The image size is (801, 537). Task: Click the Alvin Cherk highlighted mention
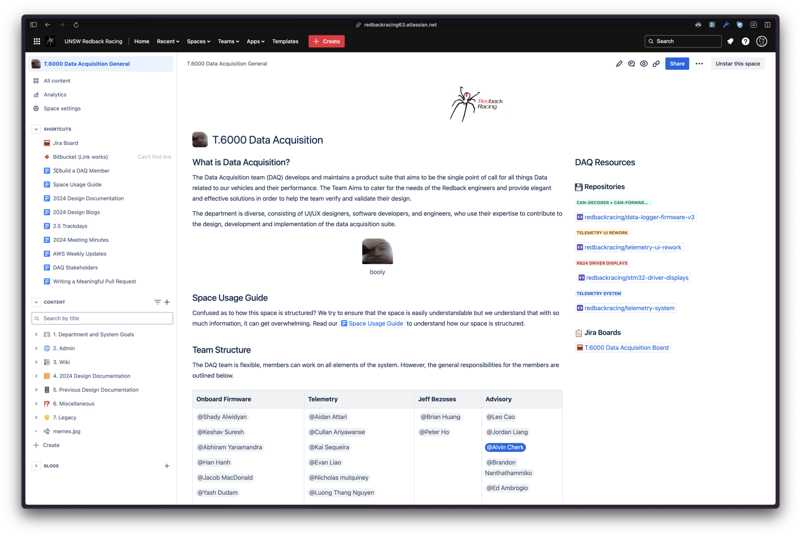click(505, 447)
